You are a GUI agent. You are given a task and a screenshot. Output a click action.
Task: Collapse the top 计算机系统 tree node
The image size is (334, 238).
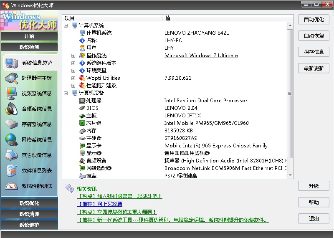[x=66, y=25]
